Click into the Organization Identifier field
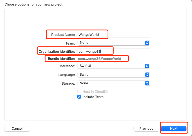Viewport: 192px width, 136px height. tap(113, 51)
